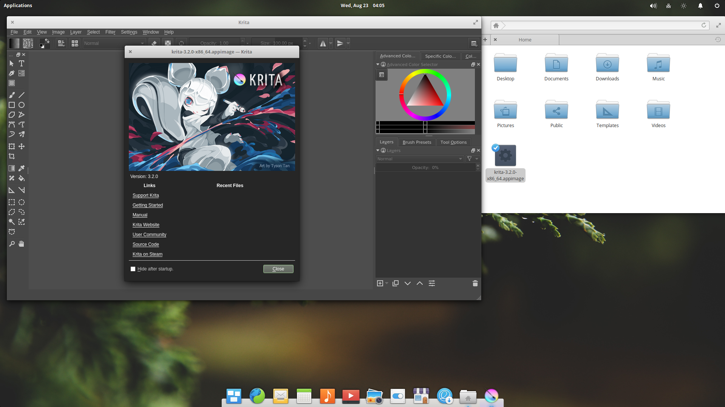This screenshot has width=725, height=407.
Task: Open the File menu
Action: coord(14,32)
